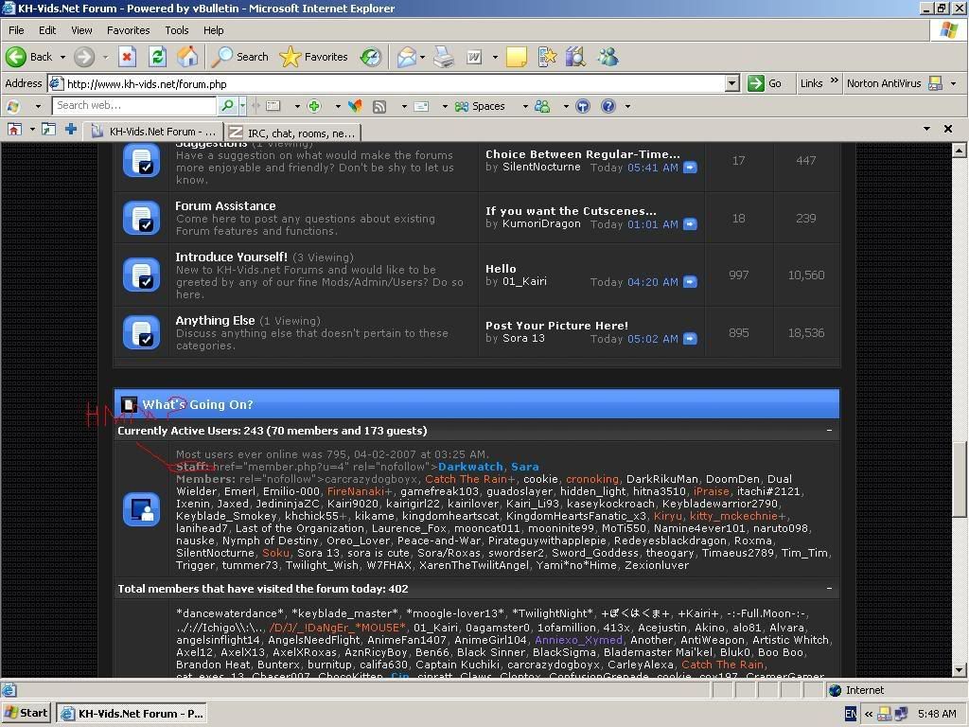Click the Search web input box
This screenshot has width=969, height=727.
tap(134, 106)
